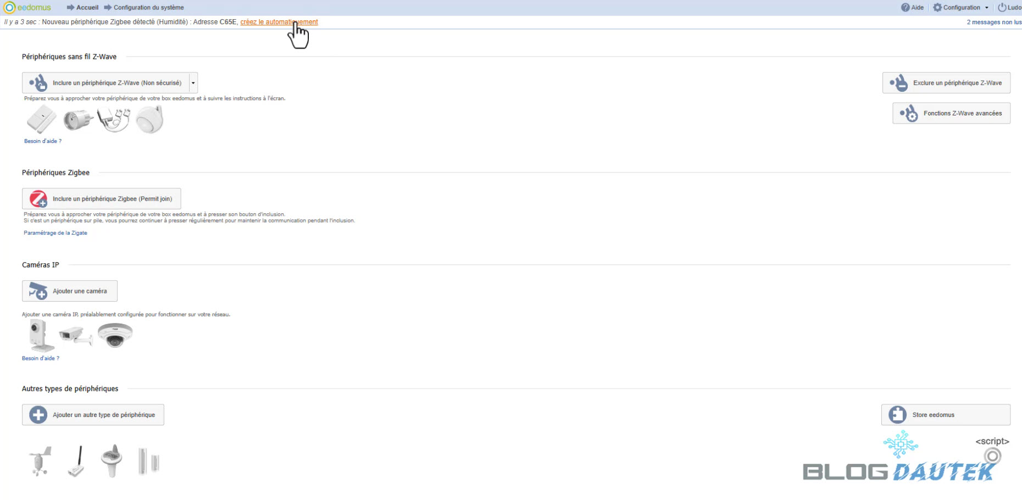
Task: Open the Aide help icon
Action: [905, 8]
